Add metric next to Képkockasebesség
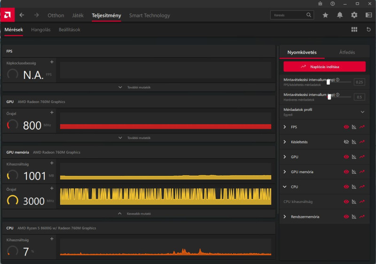This screenshot has width=376, height=264. point(52,62)
